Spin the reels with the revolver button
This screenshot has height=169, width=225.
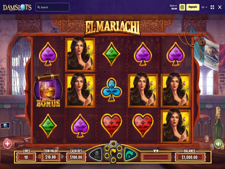tap(113, 152)
